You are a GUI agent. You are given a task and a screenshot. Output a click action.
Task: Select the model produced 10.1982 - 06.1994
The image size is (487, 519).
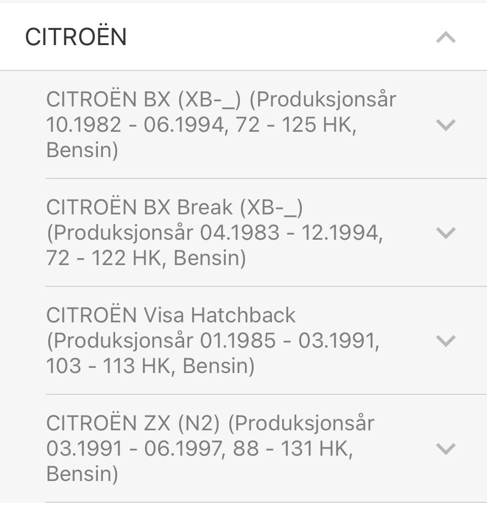[x=243, y=125]
